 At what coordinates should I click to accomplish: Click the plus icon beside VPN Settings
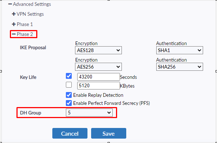(x=14, y=14)
